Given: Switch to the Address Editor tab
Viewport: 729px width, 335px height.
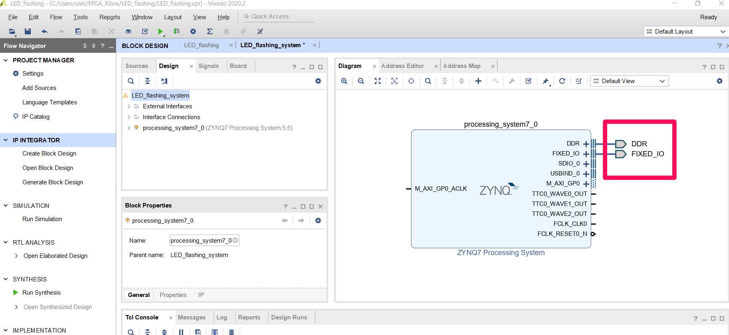Looking at the screenshot, I should (x=403, y=66).
